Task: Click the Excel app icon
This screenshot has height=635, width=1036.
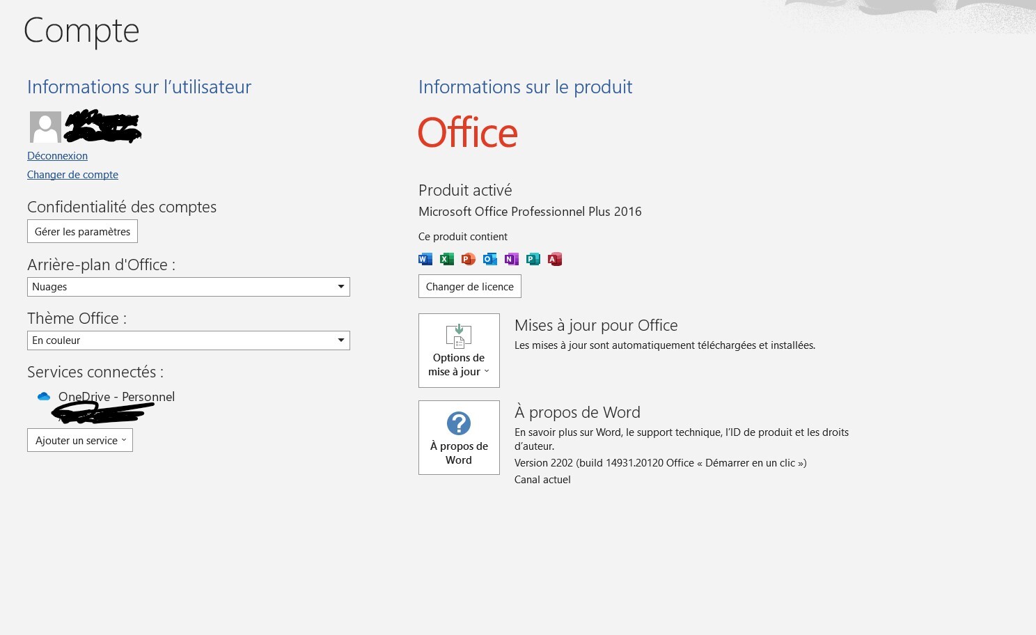Action: (x=447, y=259)
